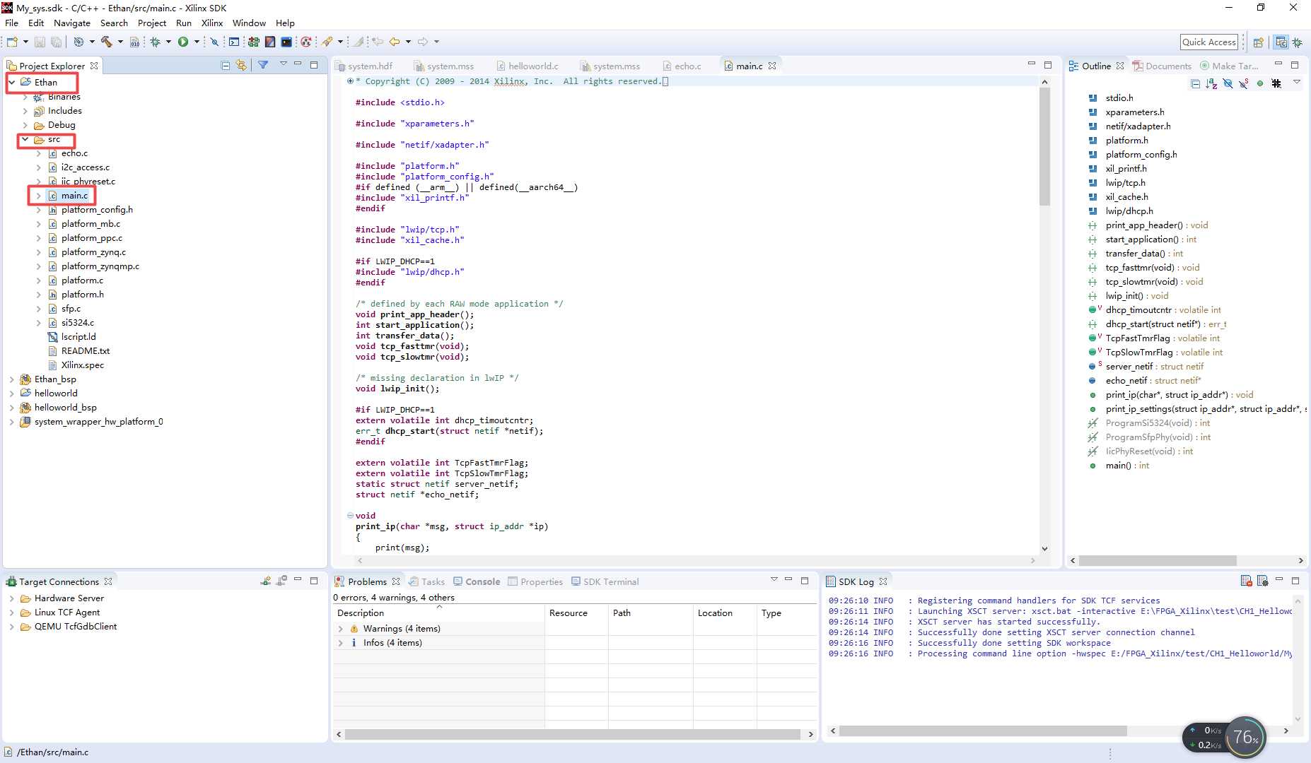Screen dimensions: 1311x763
Task: Toggle Hide Inactive Elements in Outline
Action: (1276, 83)
